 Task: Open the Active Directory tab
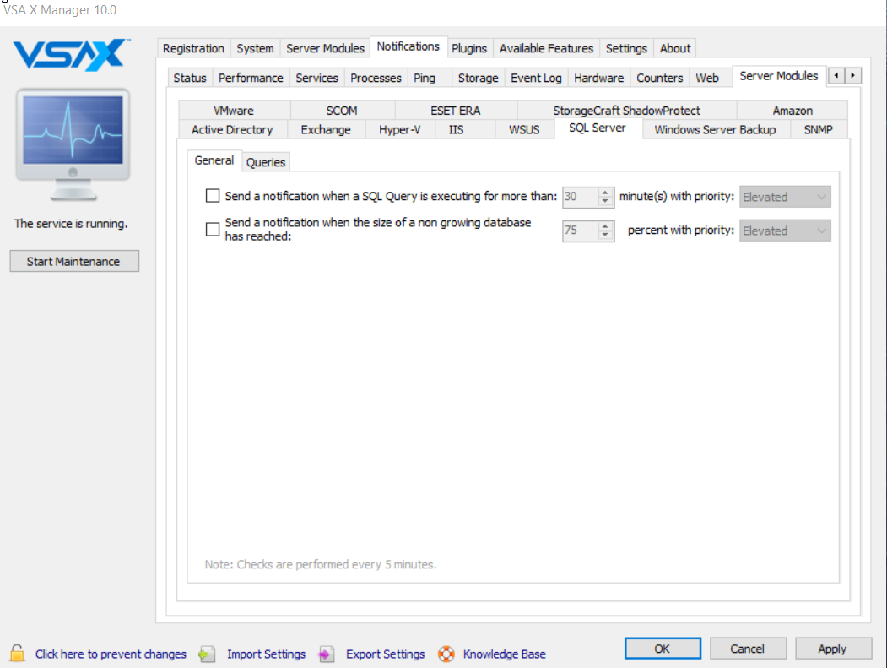(x=232, y=130)
